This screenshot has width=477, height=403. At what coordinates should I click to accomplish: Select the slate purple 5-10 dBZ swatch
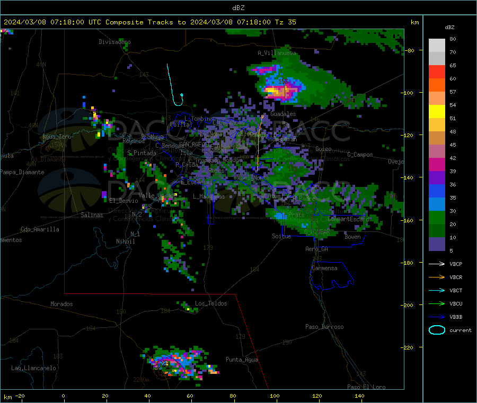pos(437,244)
